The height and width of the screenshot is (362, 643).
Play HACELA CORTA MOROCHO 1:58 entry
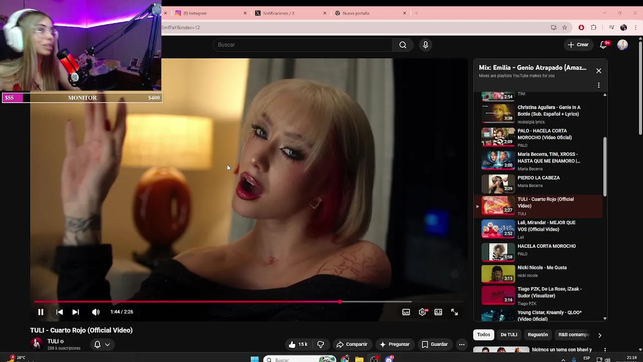pos(538,251)
